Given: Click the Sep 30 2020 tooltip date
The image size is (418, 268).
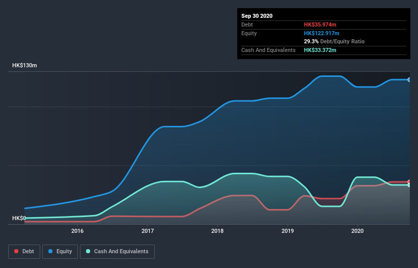Looking at the screenshot, I should (257, 16).
